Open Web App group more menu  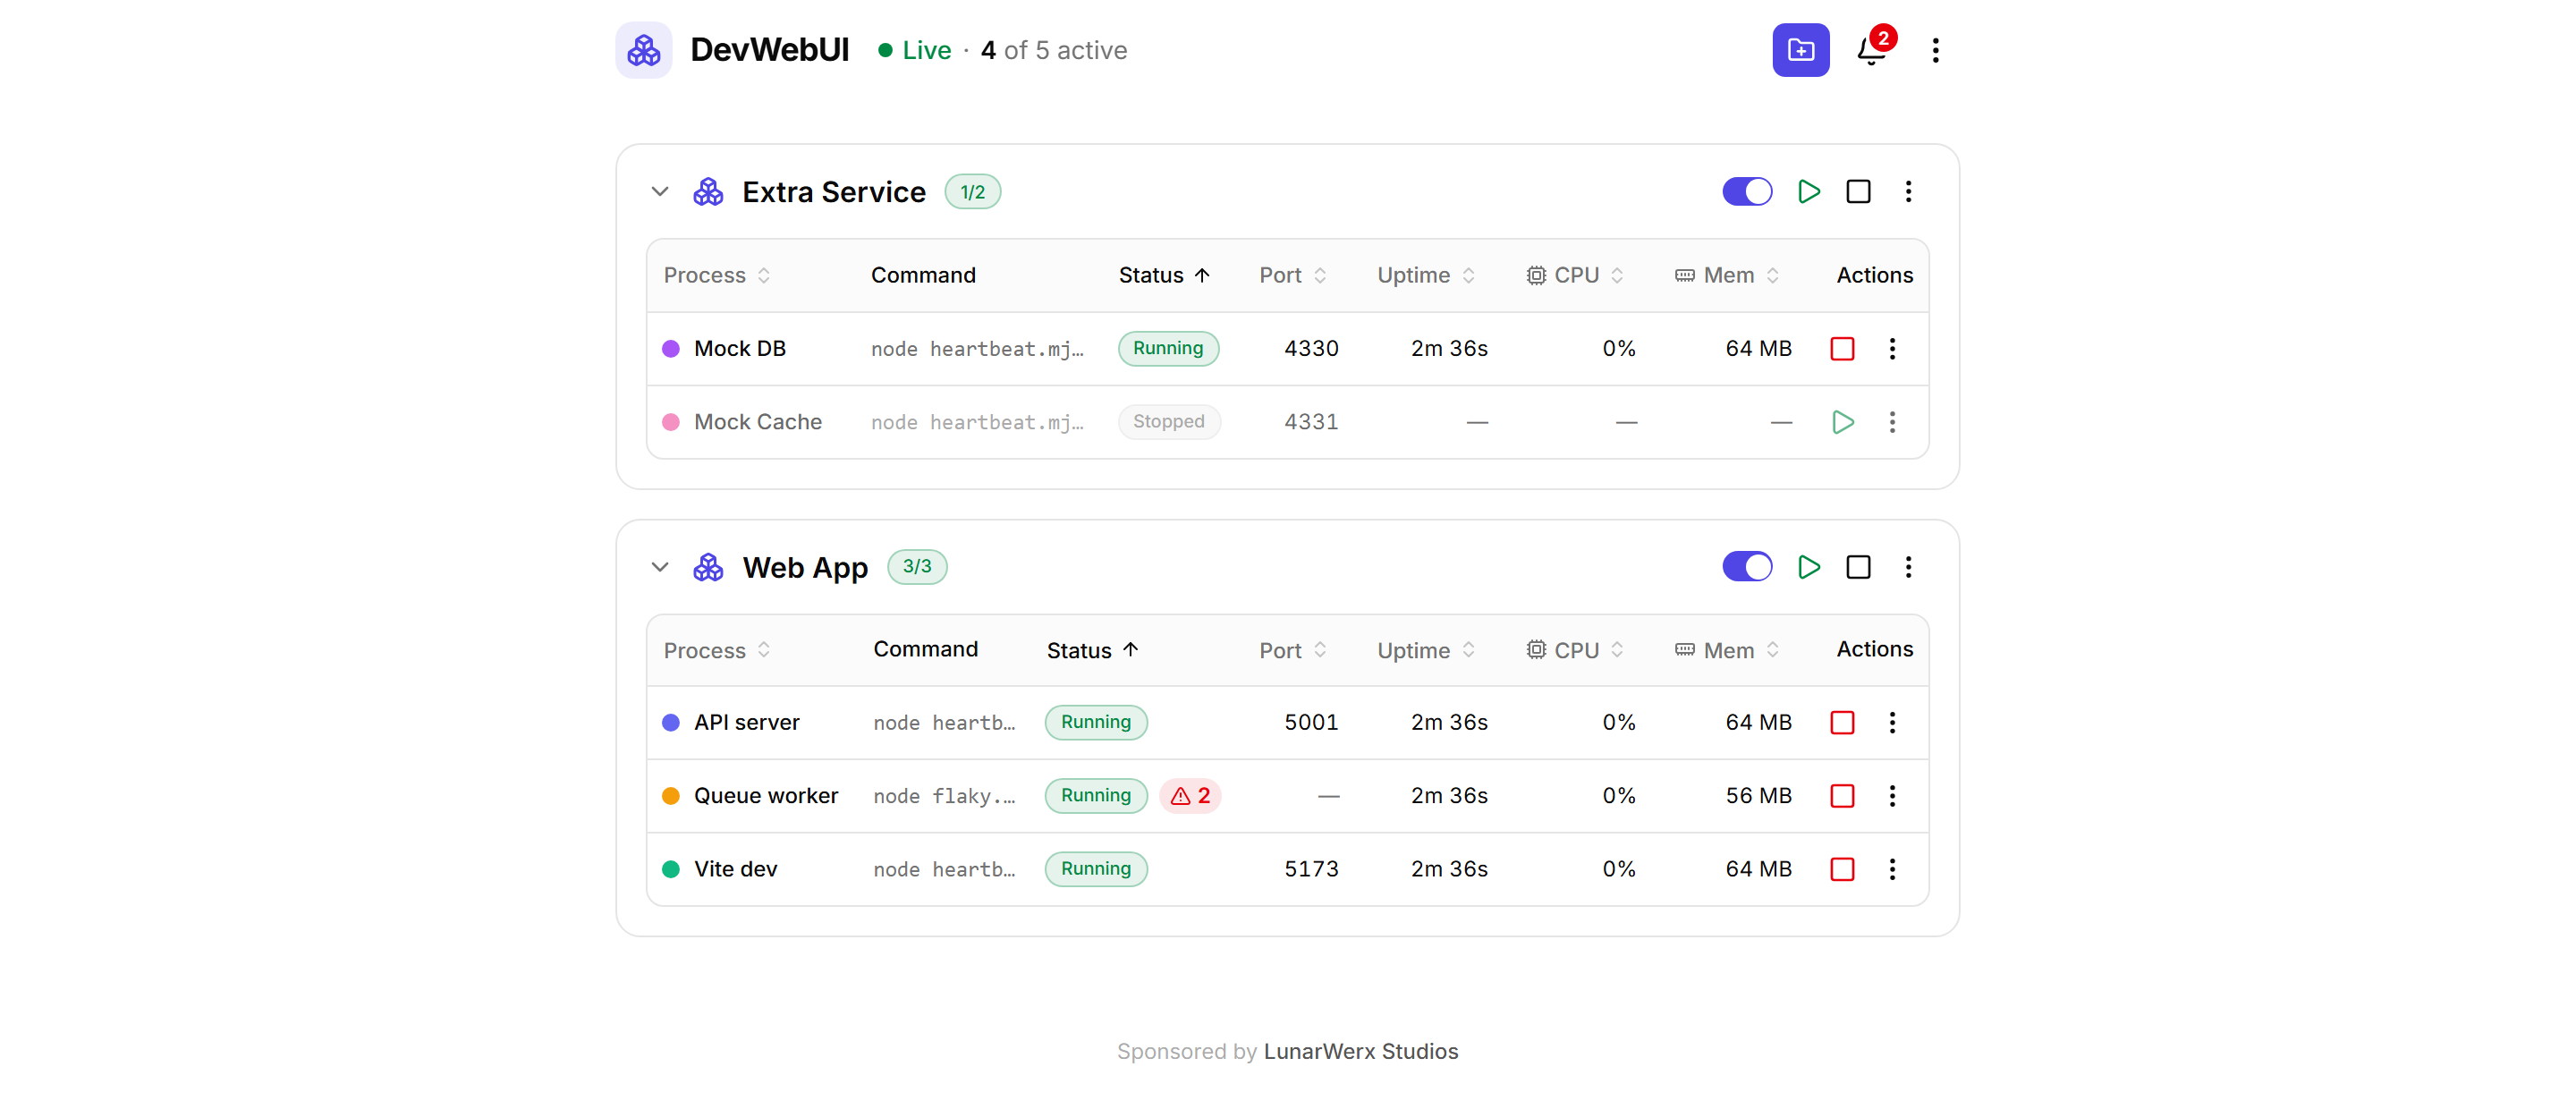(x=1908, y=567)
